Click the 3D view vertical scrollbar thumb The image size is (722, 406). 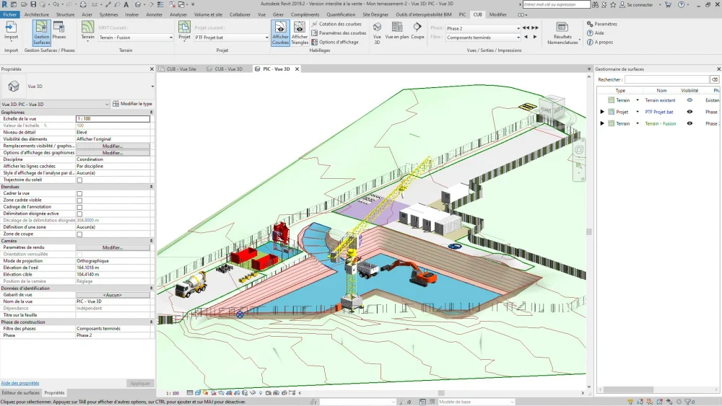[x=589, y=231]
